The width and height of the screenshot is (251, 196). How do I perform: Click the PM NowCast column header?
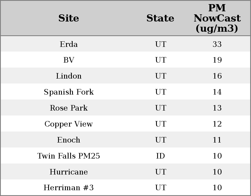coord(217,18)
